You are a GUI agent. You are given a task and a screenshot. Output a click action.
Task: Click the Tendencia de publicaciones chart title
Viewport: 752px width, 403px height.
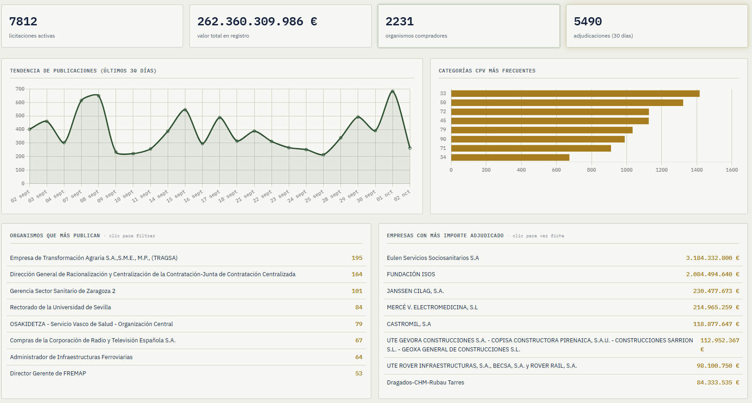coord(83,71)
